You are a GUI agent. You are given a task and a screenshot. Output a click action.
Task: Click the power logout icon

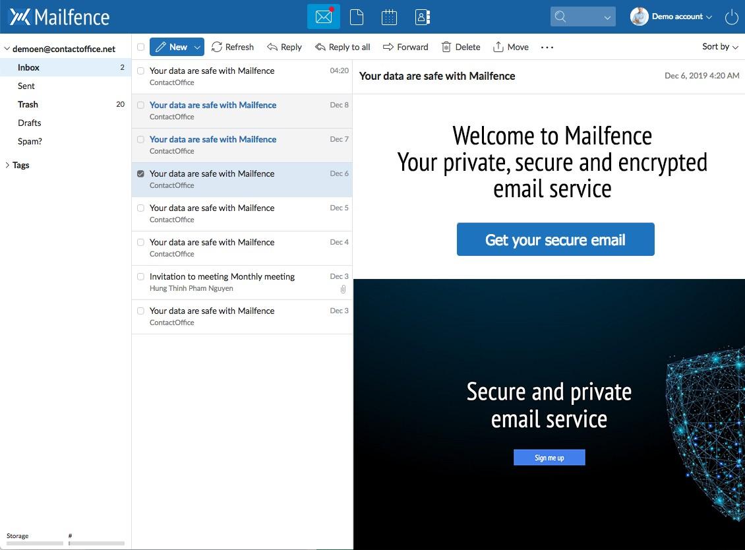(731, 17)
